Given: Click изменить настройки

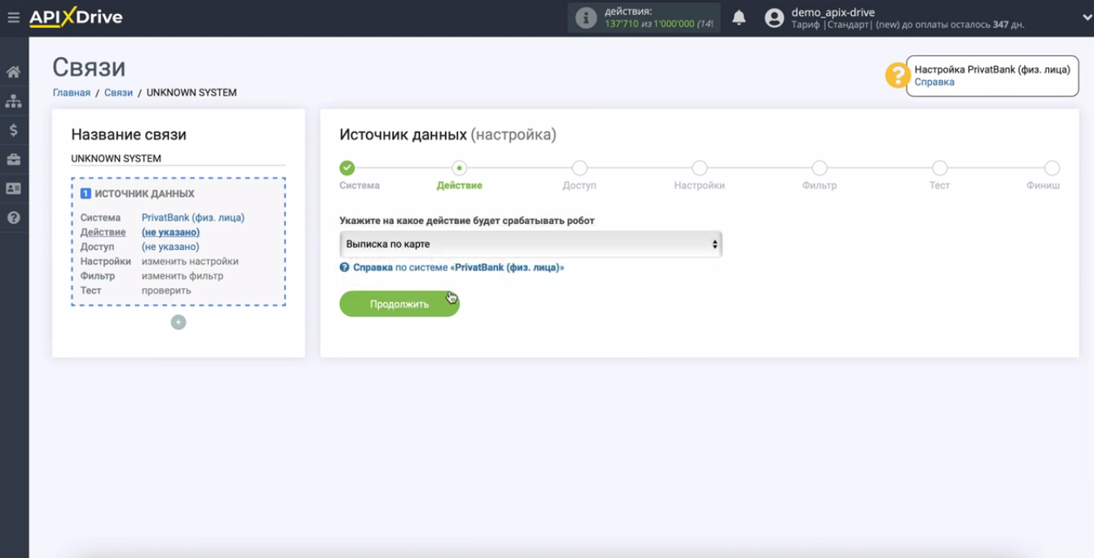Looking at the screenshot, I should point(190,261).
